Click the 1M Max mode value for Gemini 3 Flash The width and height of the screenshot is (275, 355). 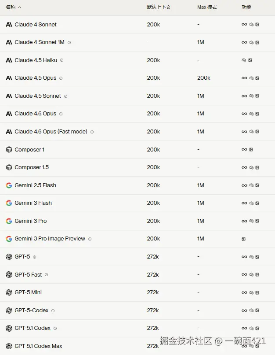pyautogui.click(x=201, y=203)
